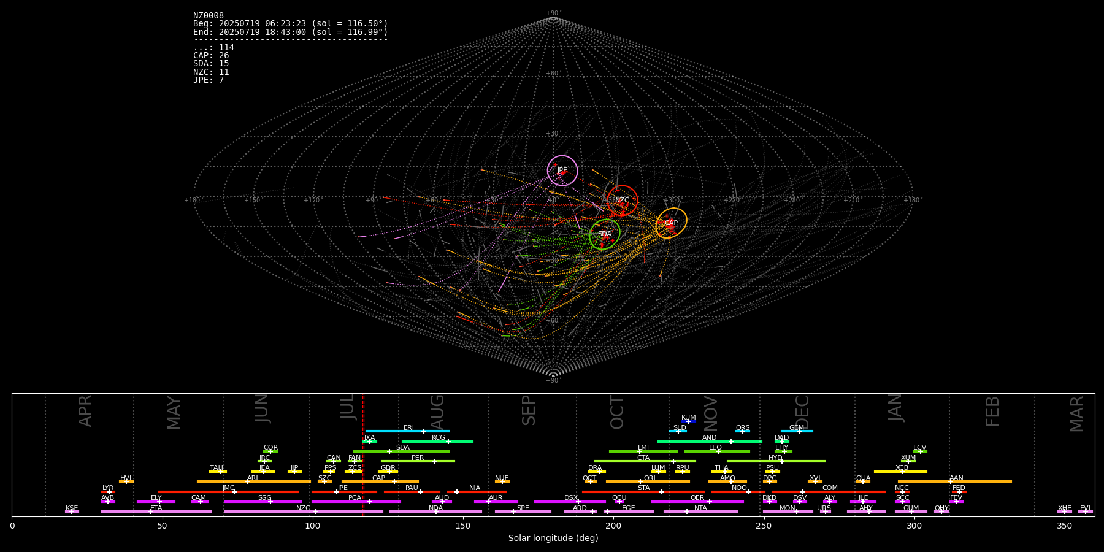This screenshot has height=552, width=1104.
Task: Click the KSE shower bar
Action: [x=72, y=511]
